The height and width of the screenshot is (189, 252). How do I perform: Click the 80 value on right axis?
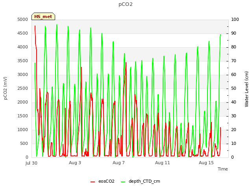click(233, 47)
